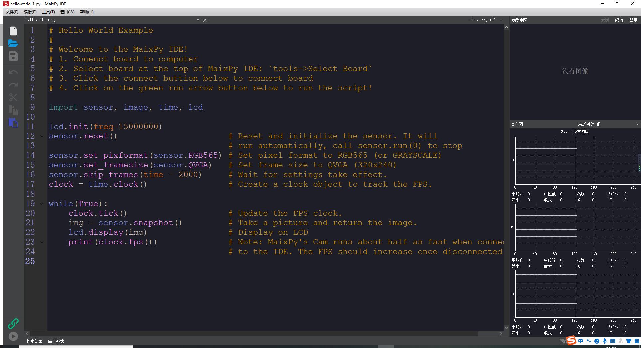Image resolution: width=641 pixels, height=348 pixels.
Task: Close the helloworld_1.py document tab
Action: 205,20
